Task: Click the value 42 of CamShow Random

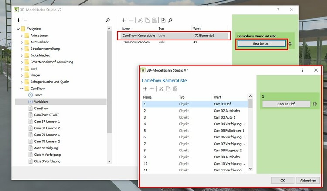Action: (x=195, y=42)
